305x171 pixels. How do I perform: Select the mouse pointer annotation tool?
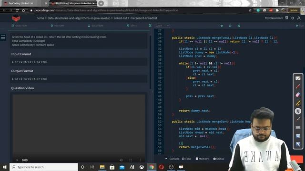click(298, 111)
